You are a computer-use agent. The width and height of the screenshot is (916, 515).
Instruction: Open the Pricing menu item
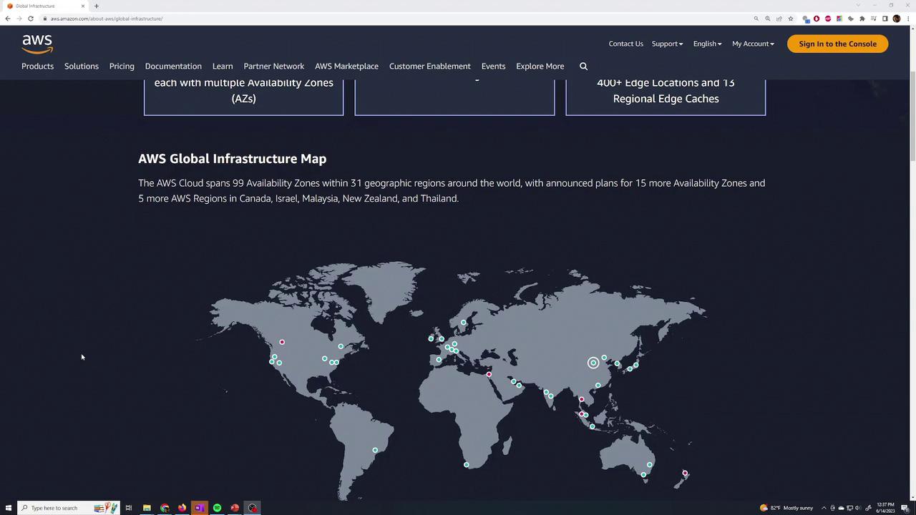[x=122, y=67]
